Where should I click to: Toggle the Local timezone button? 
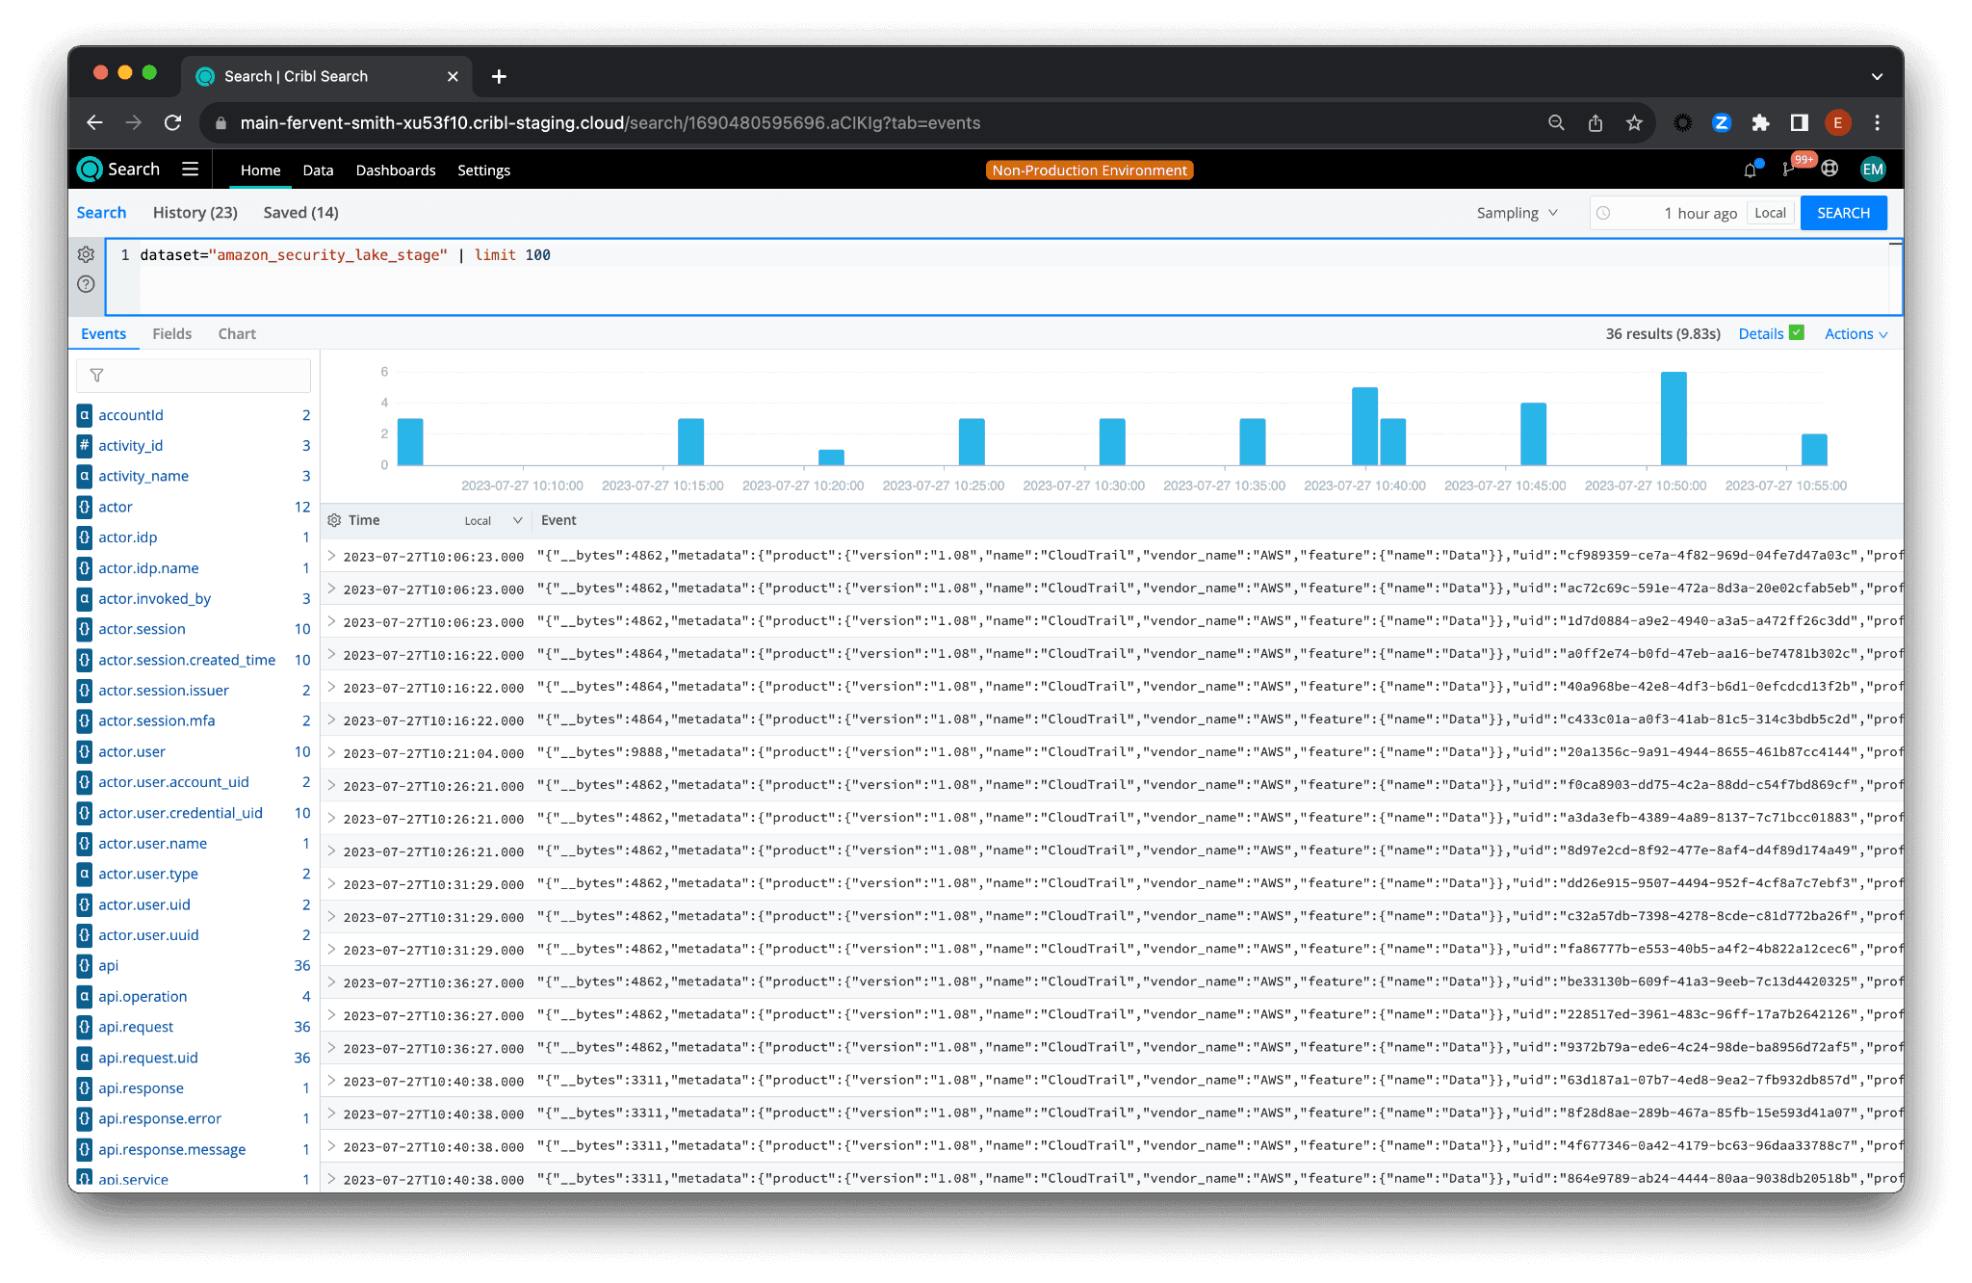point(1770,213)
